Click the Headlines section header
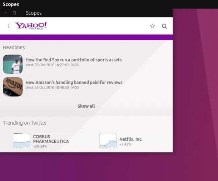 coord(14,48)
